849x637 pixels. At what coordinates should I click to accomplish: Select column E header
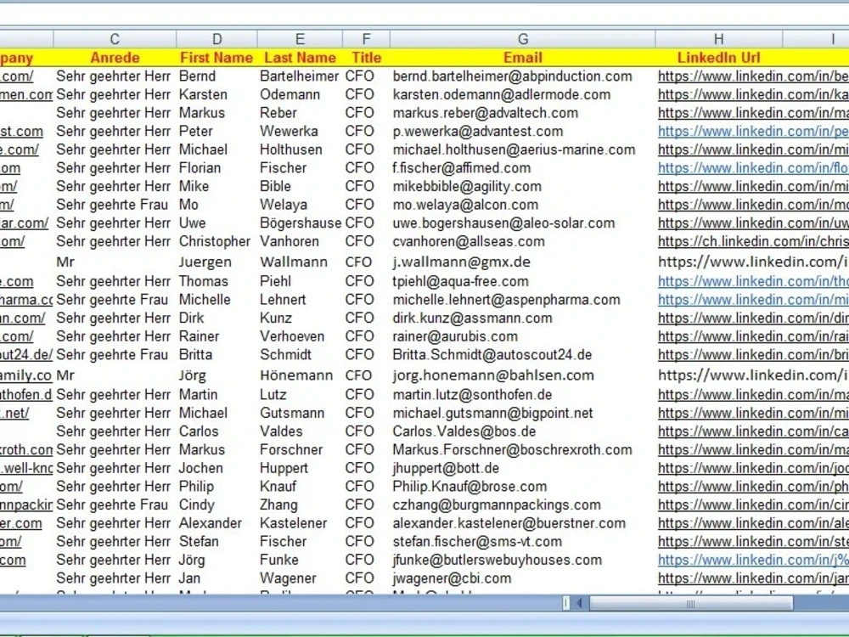point(300,39)
